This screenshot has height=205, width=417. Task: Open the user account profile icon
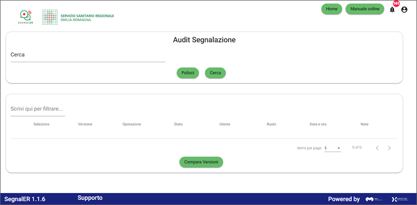pyautogui.click(x=404, y=10)
